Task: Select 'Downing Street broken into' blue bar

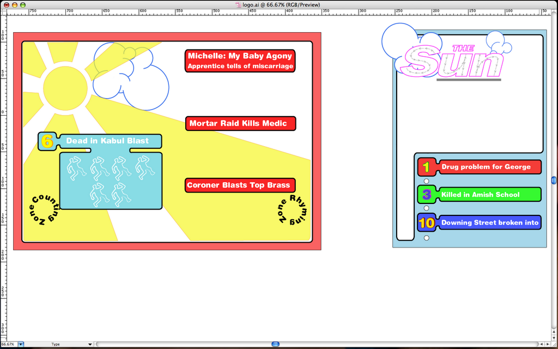Action: (490, 222)
